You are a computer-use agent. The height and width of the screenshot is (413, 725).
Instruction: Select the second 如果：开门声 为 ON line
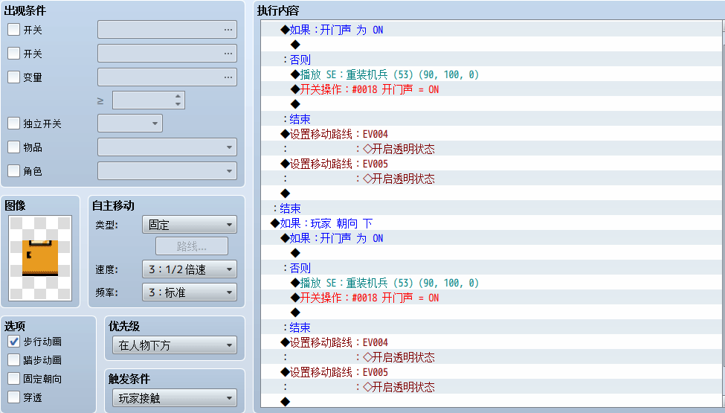coord(491,238)
